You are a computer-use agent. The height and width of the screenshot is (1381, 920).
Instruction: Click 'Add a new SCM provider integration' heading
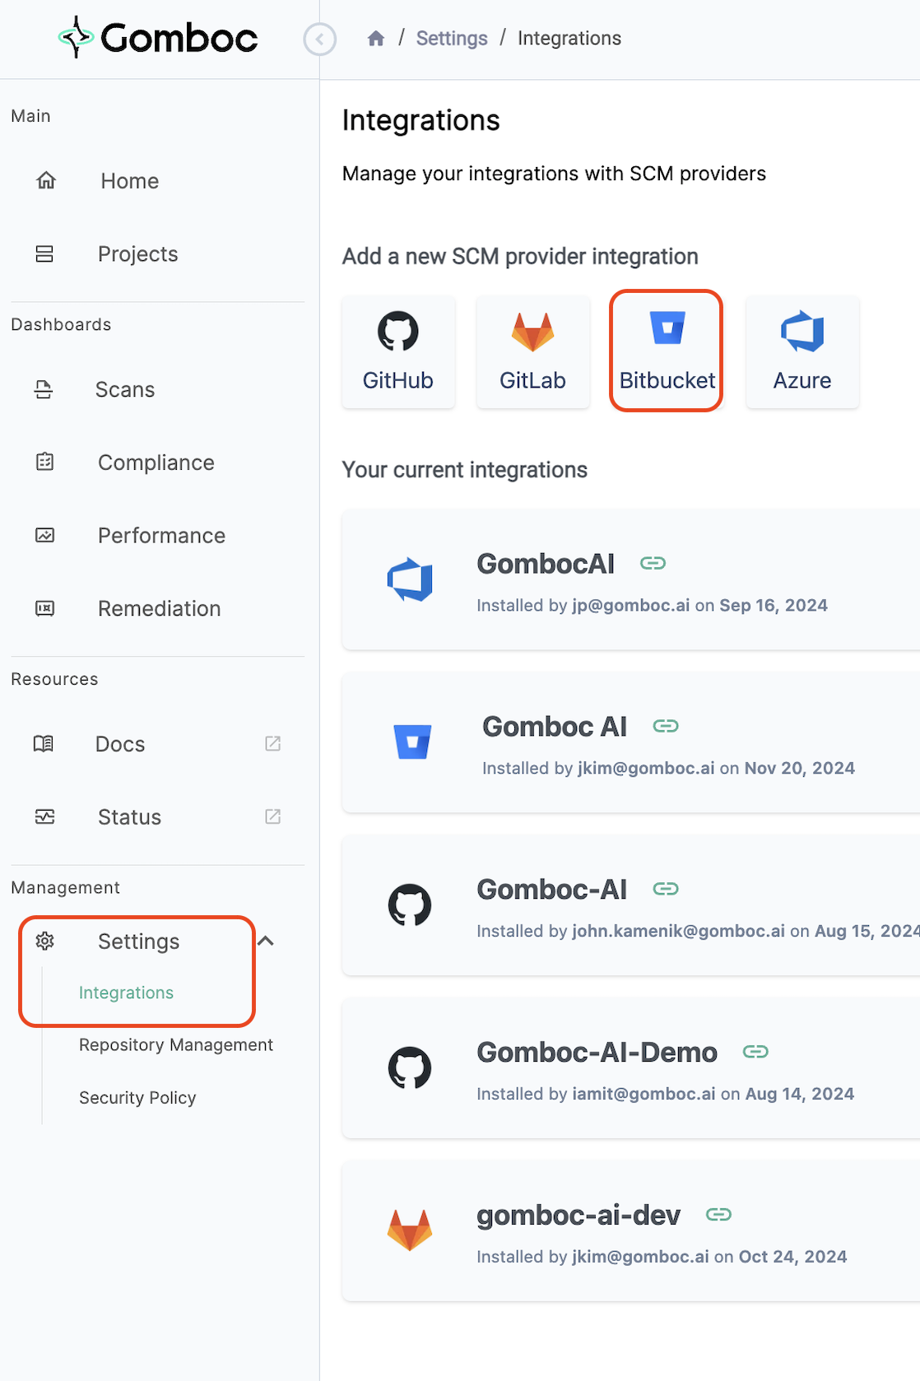520,257
